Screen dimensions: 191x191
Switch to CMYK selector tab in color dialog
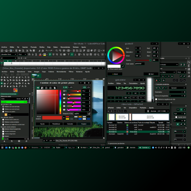[42, 88]
